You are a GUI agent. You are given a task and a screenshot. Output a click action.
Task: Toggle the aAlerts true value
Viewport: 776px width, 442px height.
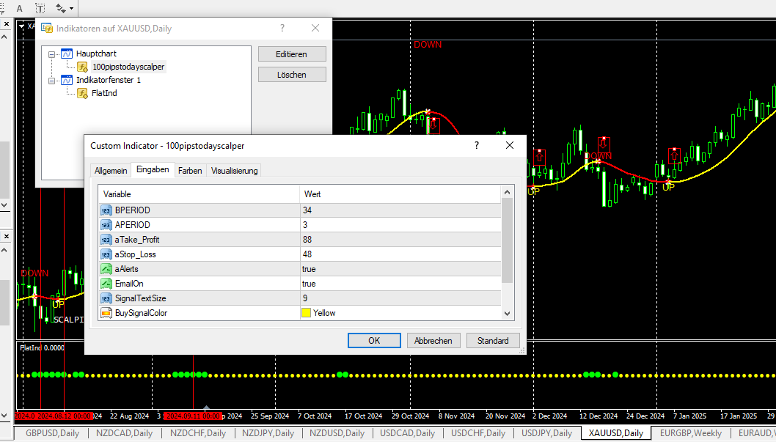point(400,269)
